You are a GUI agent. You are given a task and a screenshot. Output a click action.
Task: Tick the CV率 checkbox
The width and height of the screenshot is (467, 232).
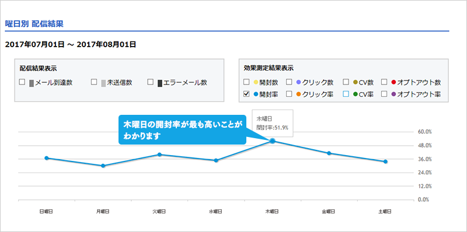pyautogui.click(x=346, y=94)
